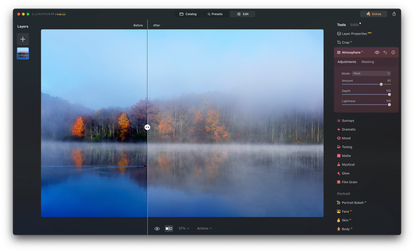Open the Mystical tool
Viewport: 414px width, 252px height.
[346, 165]
